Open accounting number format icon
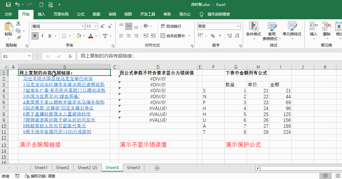The image size is (342, 179). (x=200, y=35)
